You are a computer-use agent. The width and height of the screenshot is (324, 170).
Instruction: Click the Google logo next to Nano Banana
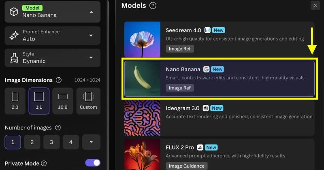pos(206,69)
